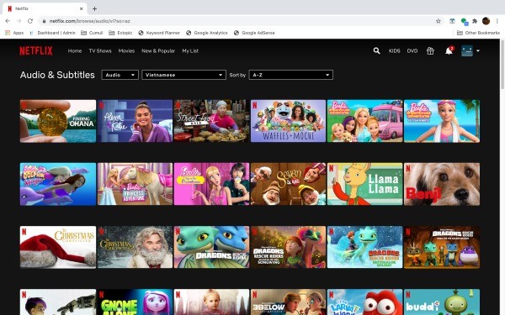
Task: Open the Gnome Alone thumbnail
Action: (135, 302)
